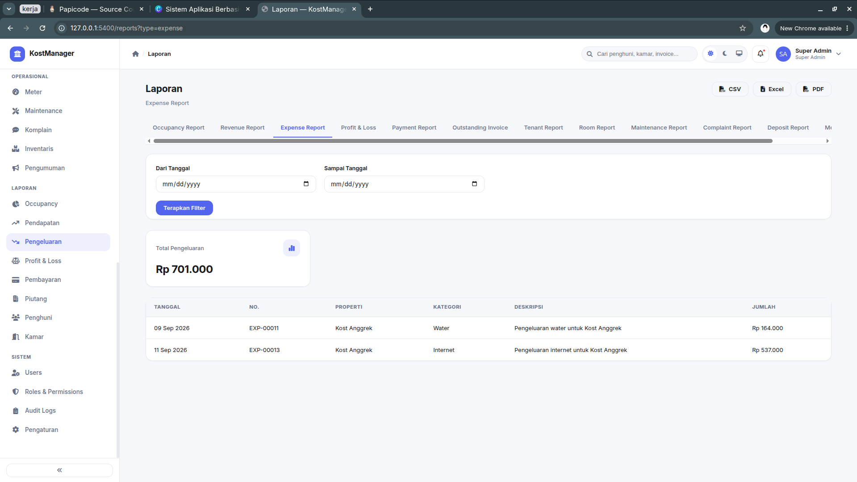Click the Terapkan Filter button
This screenshot has height=482, width=857.
coord(184,208)
